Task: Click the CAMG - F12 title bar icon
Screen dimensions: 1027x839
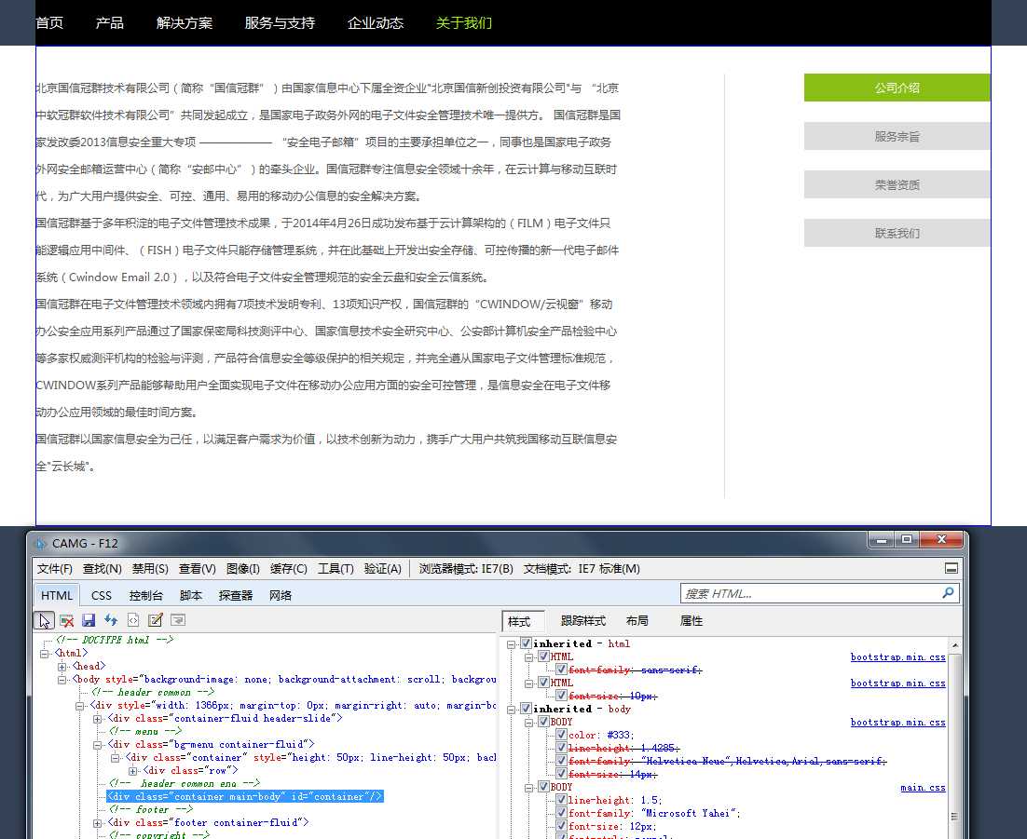Action: pyautogui.click(x=41, y=543)
